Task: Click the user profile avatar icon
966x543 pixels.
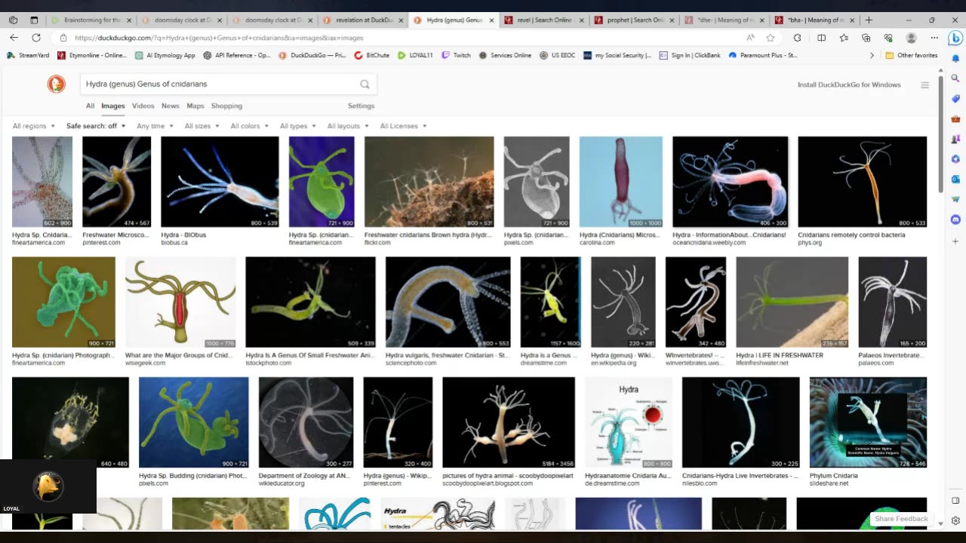Action: tap(911, 38)
